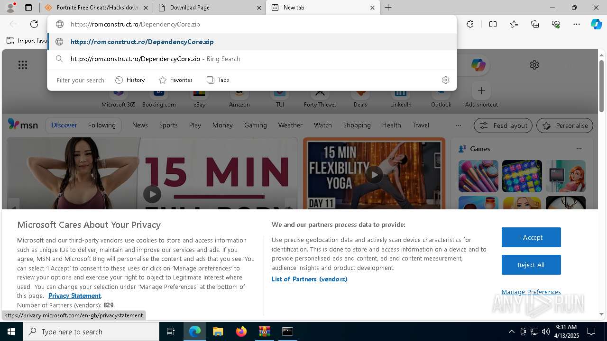Open a new tab with plus button

point(388,8)
